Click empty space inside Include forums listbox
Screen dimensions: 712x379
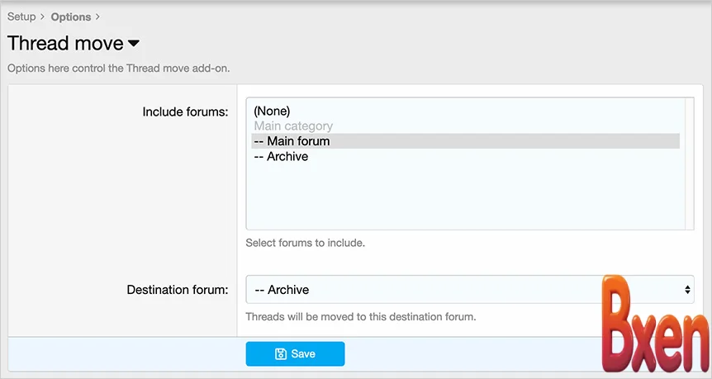click(x=464, y=198)
